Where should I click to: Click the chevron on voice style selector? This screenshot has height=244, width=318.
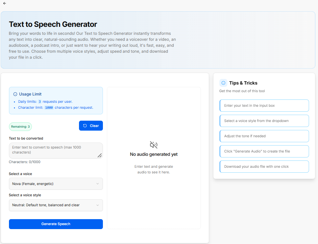tap(98, 205)
